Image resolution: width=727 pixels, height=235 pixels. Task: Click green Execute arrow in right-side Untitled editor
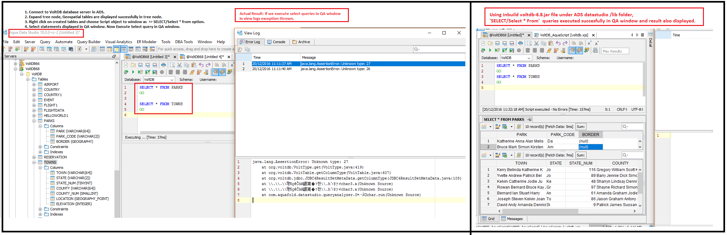[490, 50]
